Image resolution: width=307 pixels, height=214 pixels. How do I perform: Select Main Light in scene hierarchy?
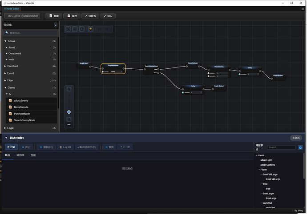[x=266, y=160]
